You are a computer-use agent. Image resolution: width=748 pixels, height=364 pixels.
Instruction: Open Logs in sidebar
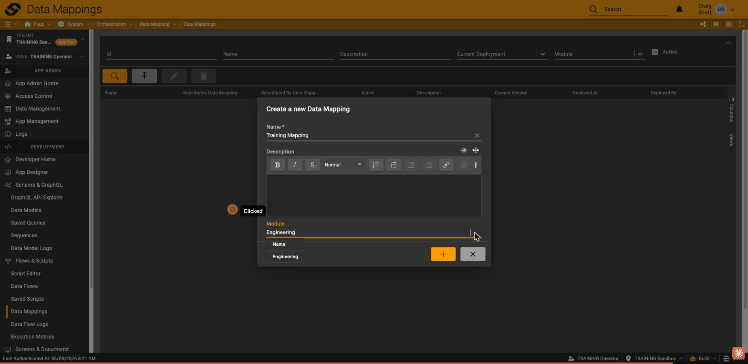pos(21,134)
